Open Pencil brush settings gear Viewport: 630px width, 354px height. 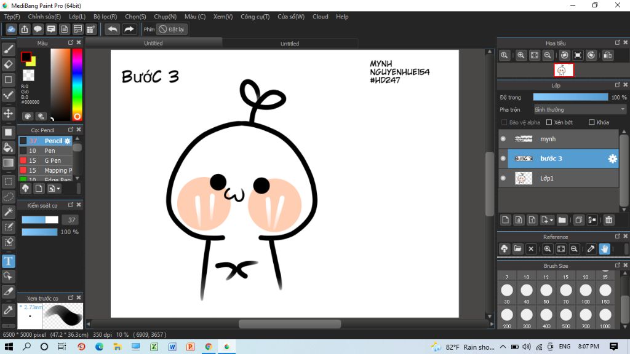tap(68, 141)
